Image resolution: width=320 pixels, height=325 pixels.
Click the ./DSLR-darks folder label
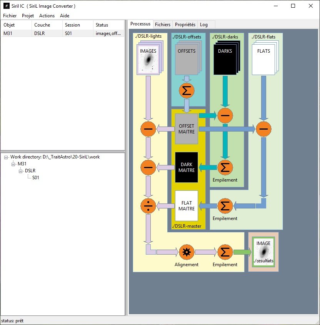(225, 37)
